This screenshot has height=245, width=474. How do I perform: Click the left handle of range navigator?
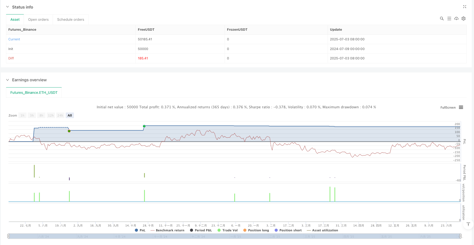click(x=9, y=236)
